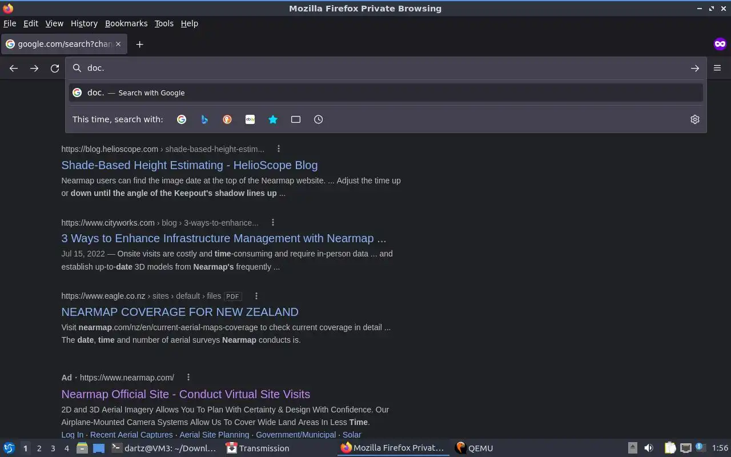
Task: Open Shade-Based Height Estimating - HelioScope Blog
Action: point(190,165)
